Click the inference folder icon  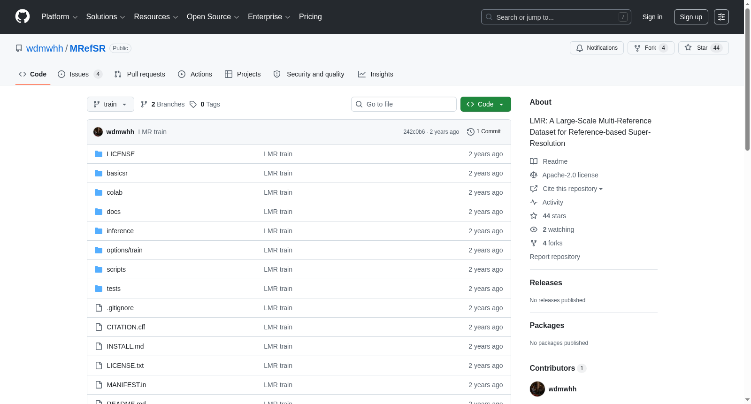coord(99,231)
